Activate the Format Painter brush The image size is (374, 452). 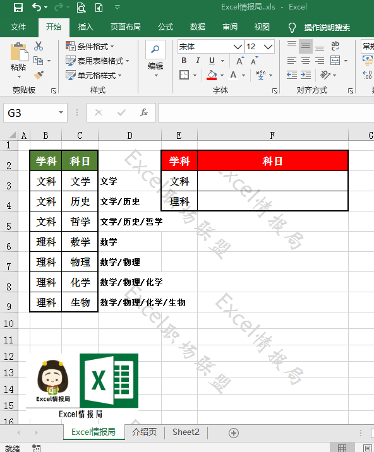coord(39,75)
